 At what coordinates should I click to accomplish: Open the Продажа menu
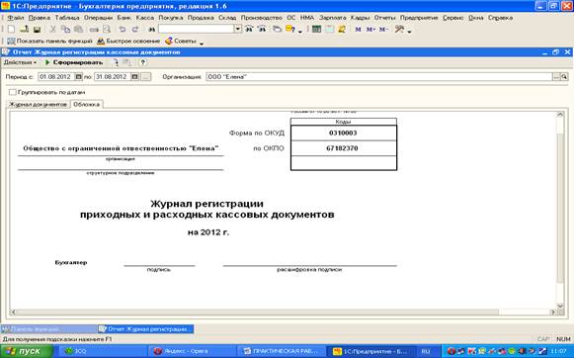201,18
